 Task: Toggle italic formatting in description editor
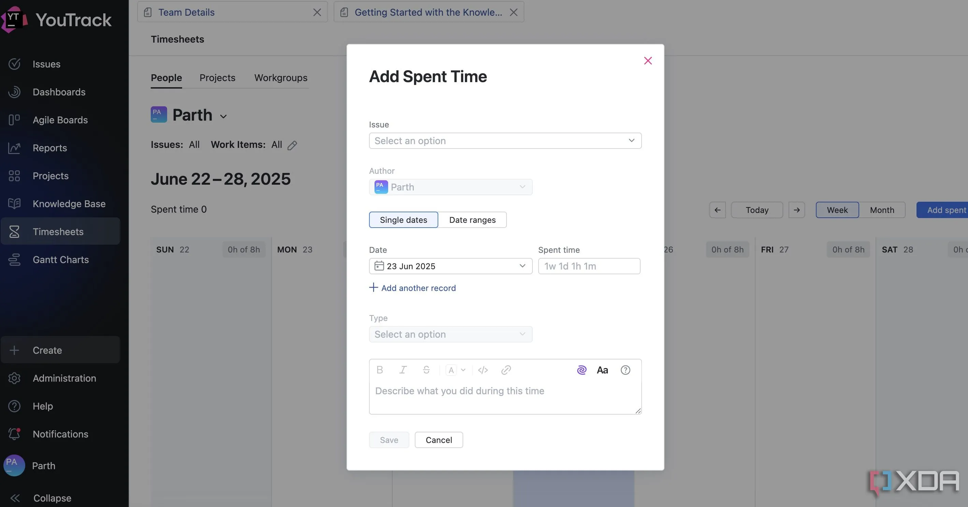(403, 370)
